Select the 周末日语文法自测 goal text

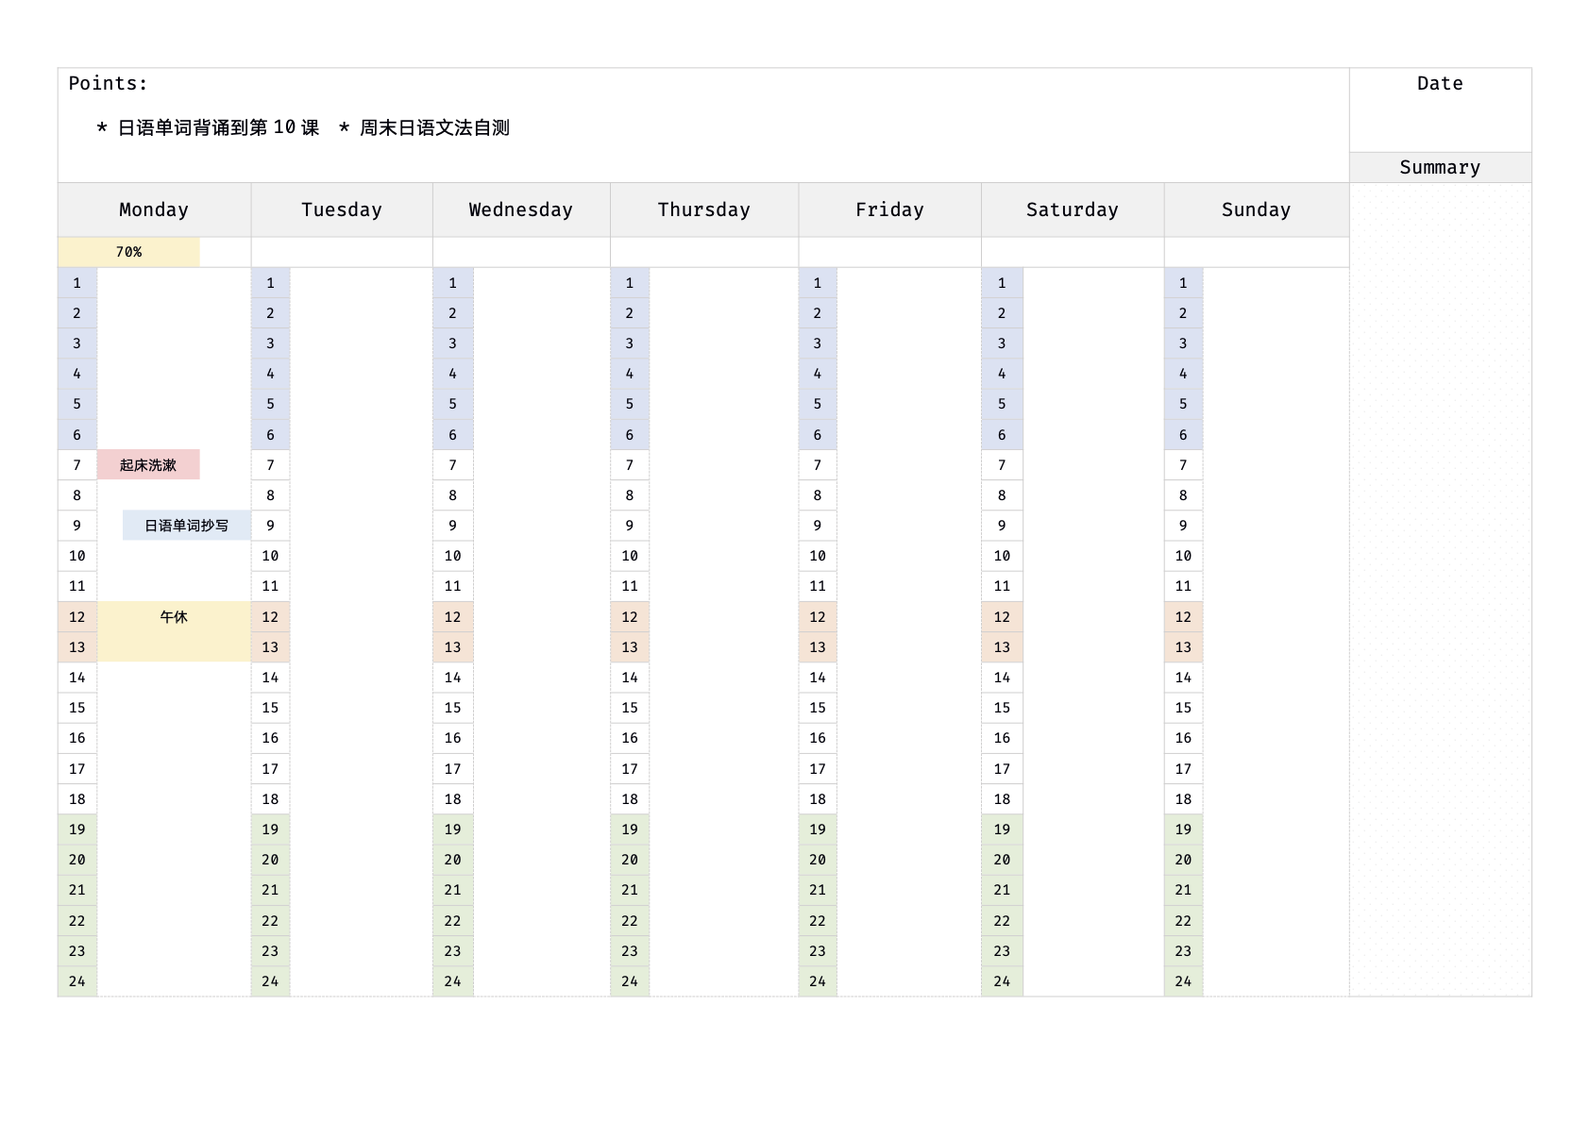(x=434, y=127)
